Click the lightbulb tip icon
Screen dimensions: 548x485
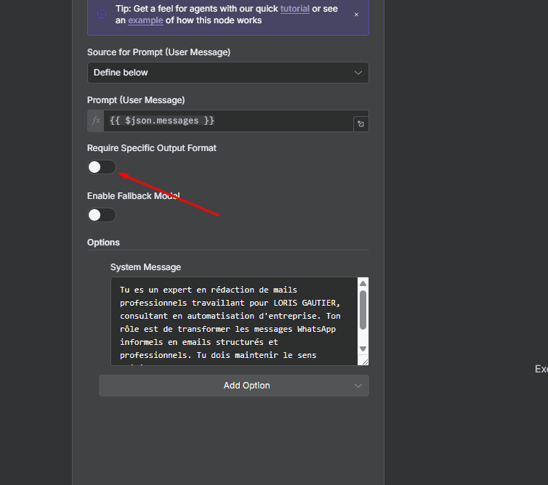click(102, 14)
